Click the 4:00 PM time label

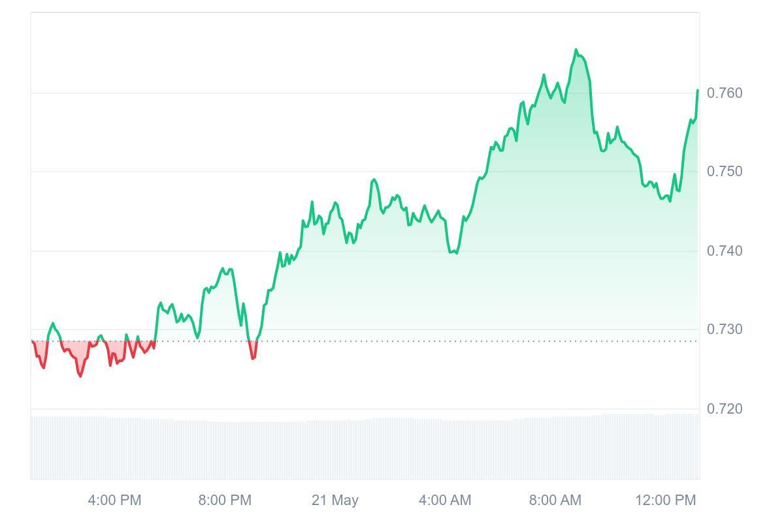[x=114, y=500]
